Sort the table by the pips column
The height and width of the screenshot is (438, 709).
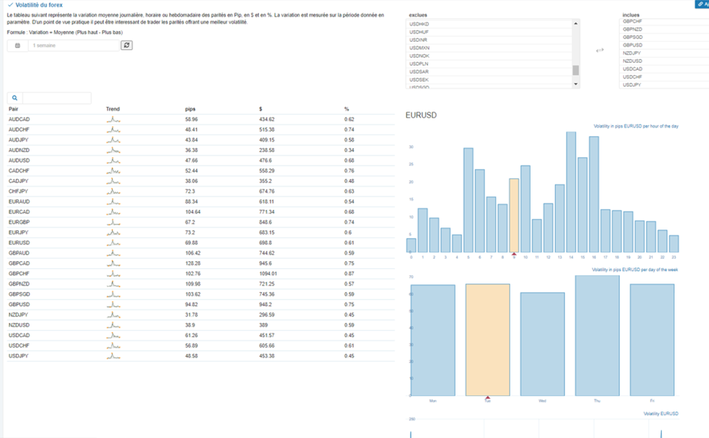point(190,109)
